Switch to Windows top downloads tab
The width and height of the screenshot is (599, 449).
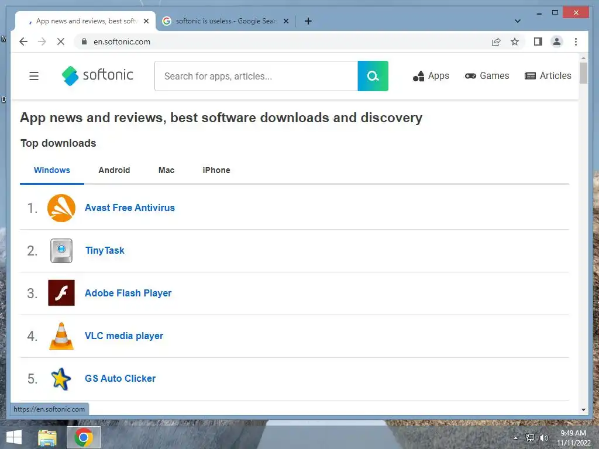pyautogui.click(x=52, y=170)
